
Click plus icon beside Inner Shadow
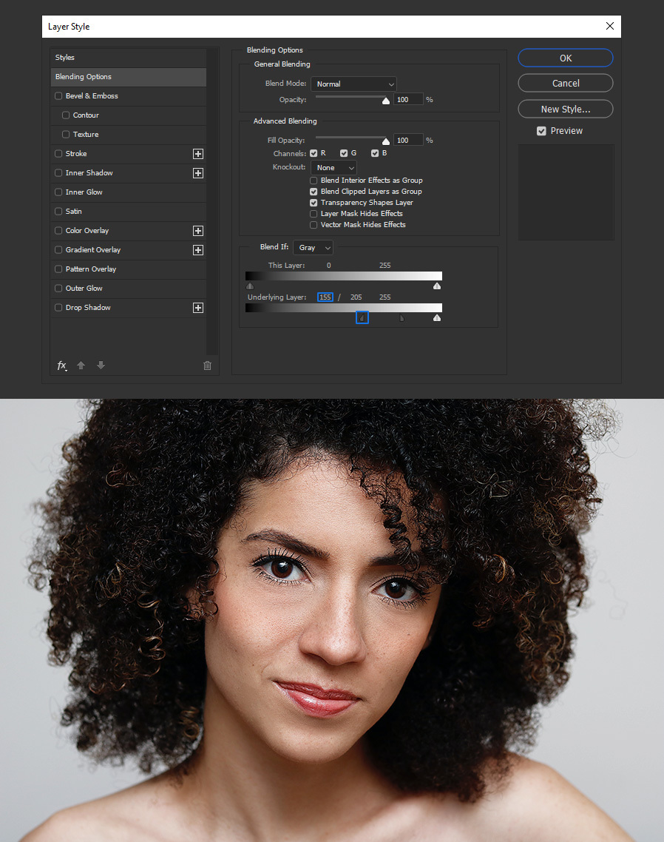[x=198, y=173]
